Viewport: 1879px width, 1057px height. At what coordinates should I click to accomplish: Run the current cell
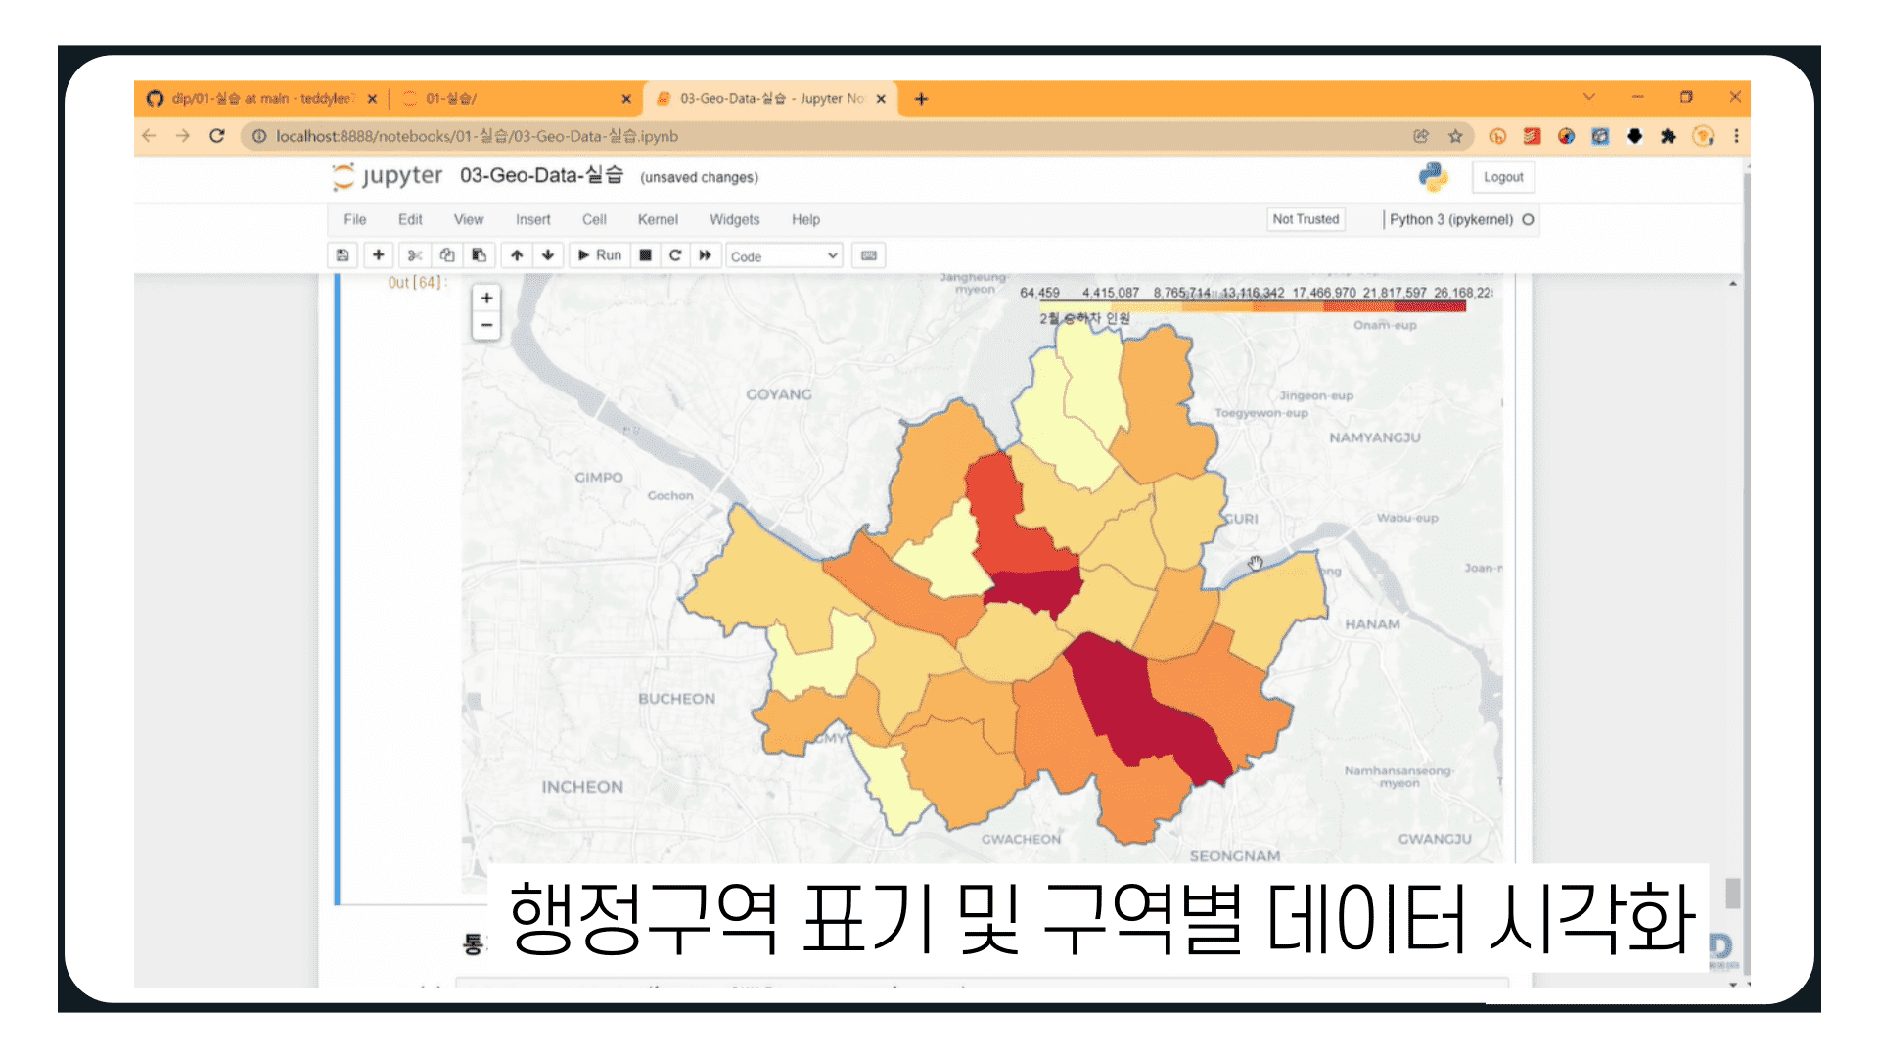[x=599, y=255]
